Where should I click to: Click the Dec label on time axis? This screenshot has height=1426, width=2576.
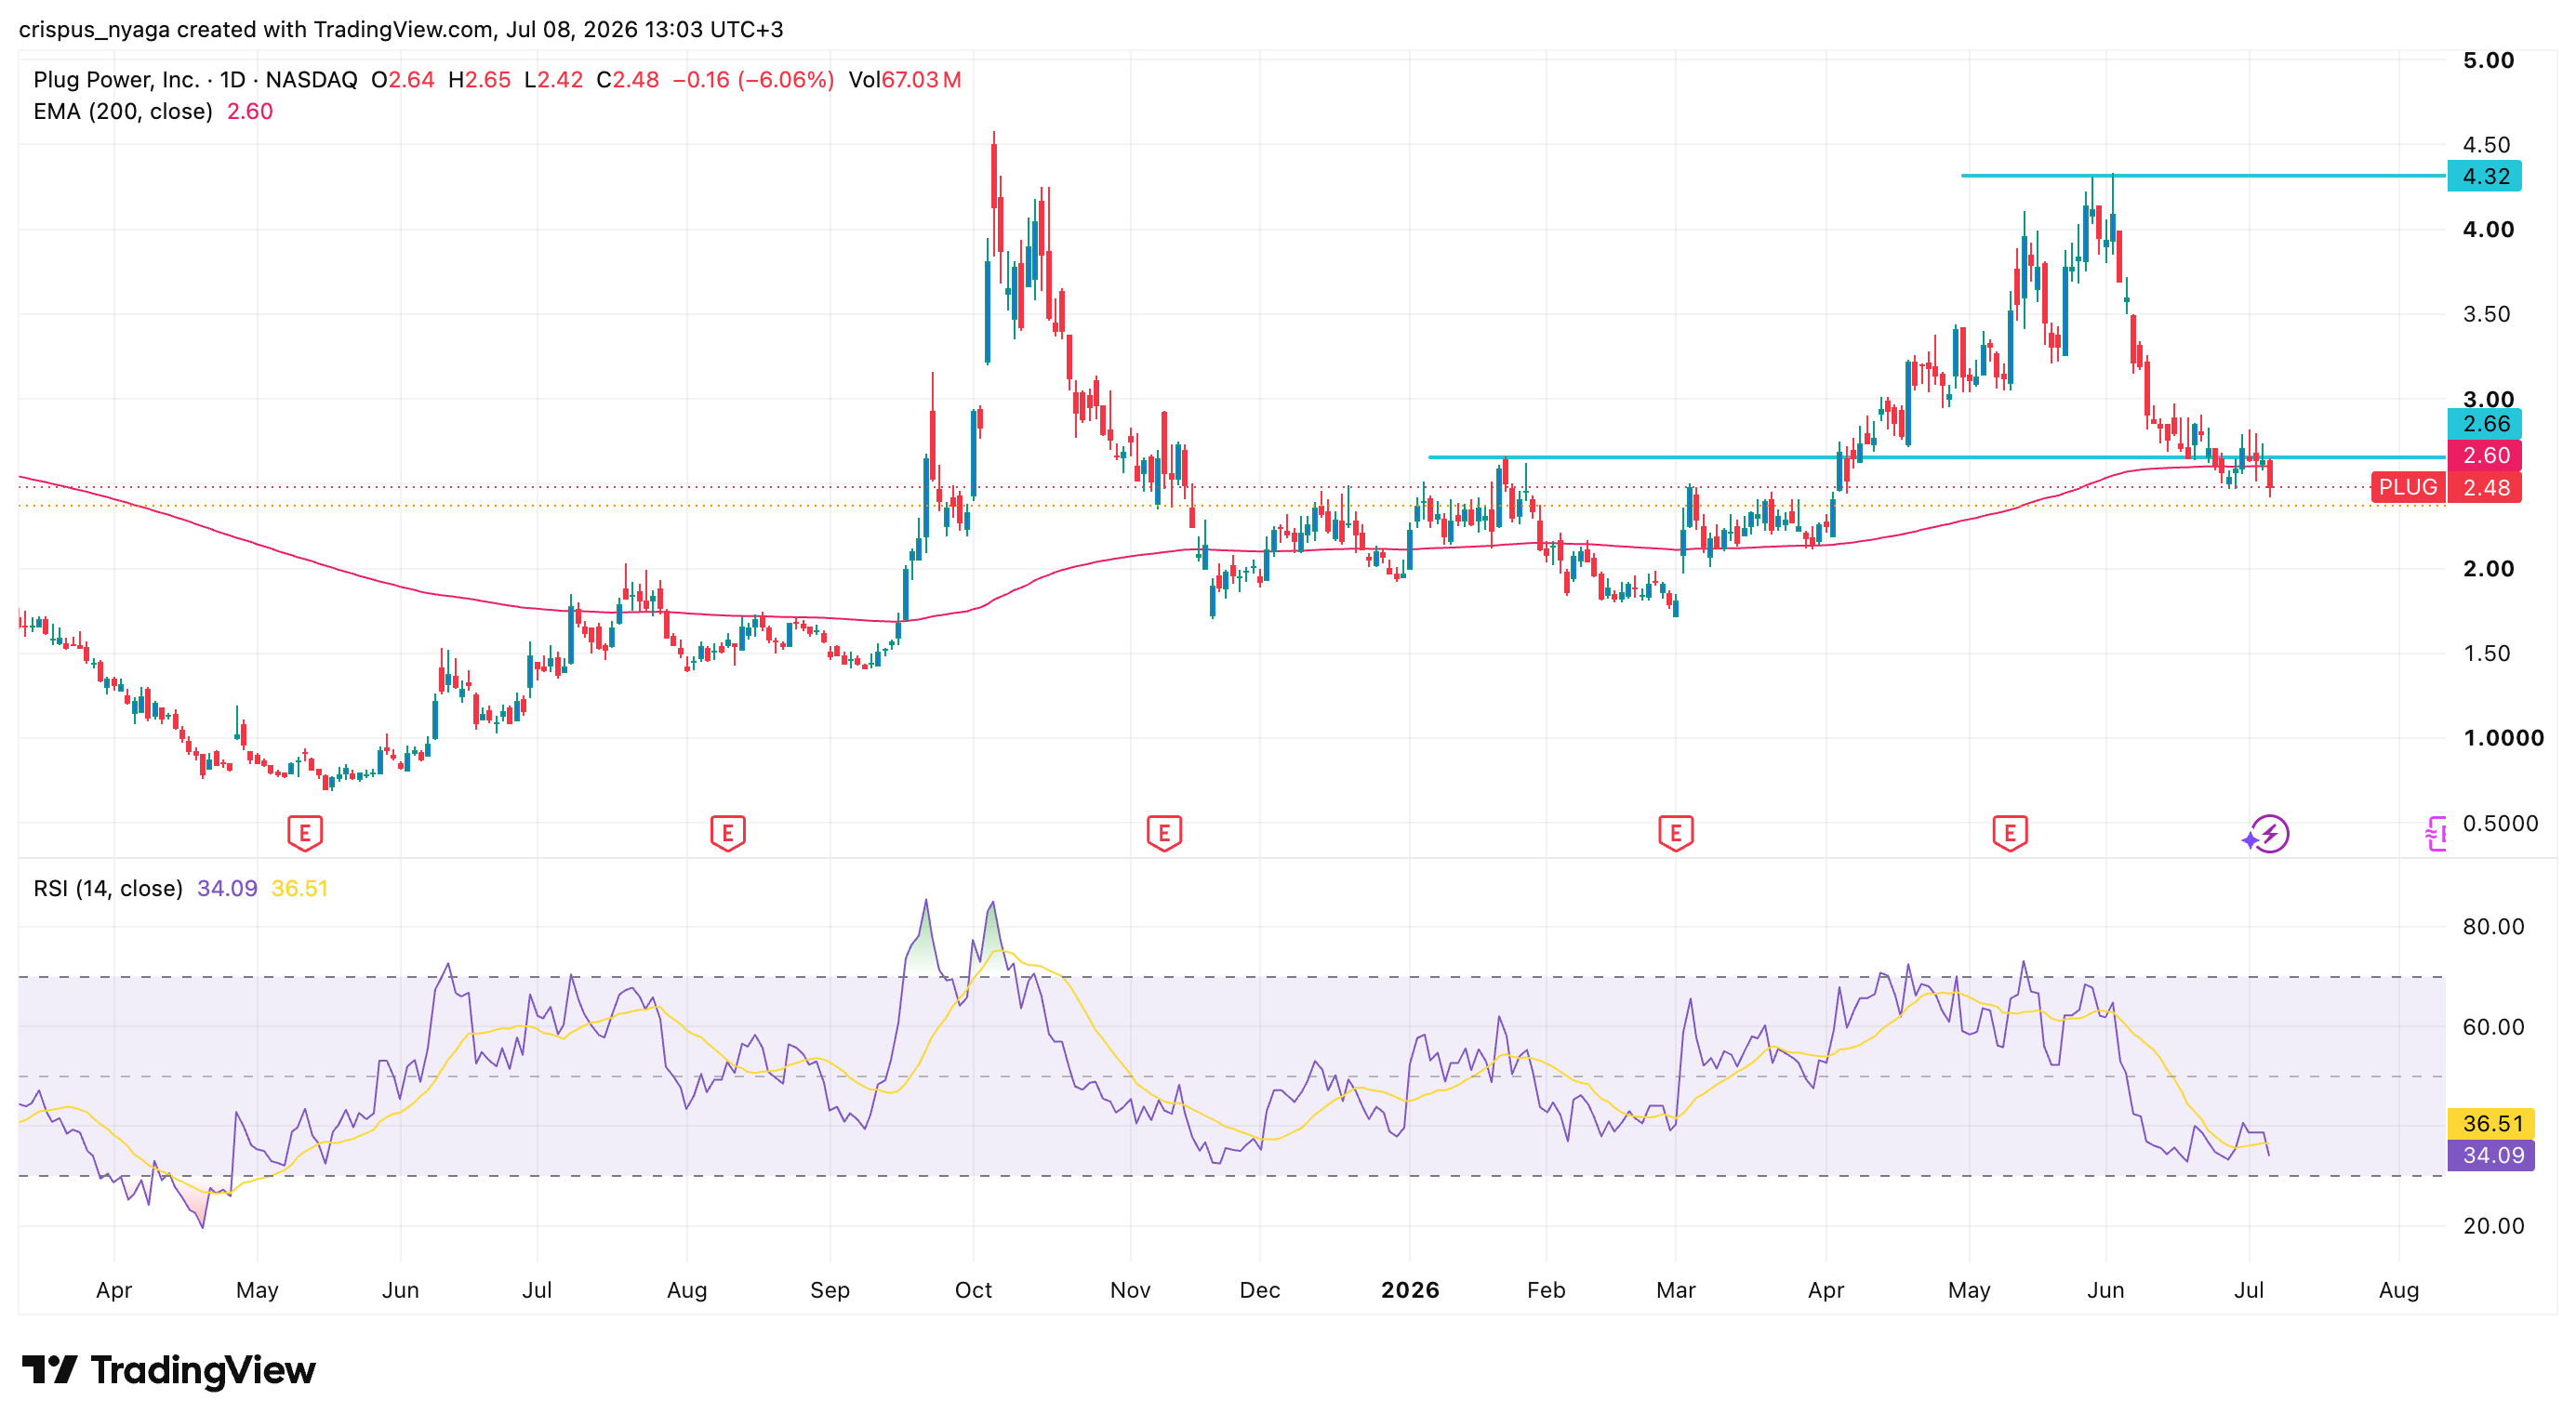coord(1260,1290)
